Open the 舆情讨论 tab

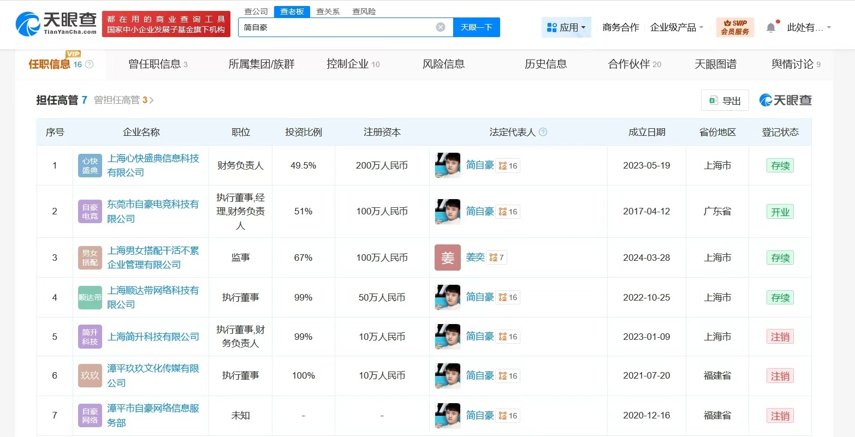793,64
